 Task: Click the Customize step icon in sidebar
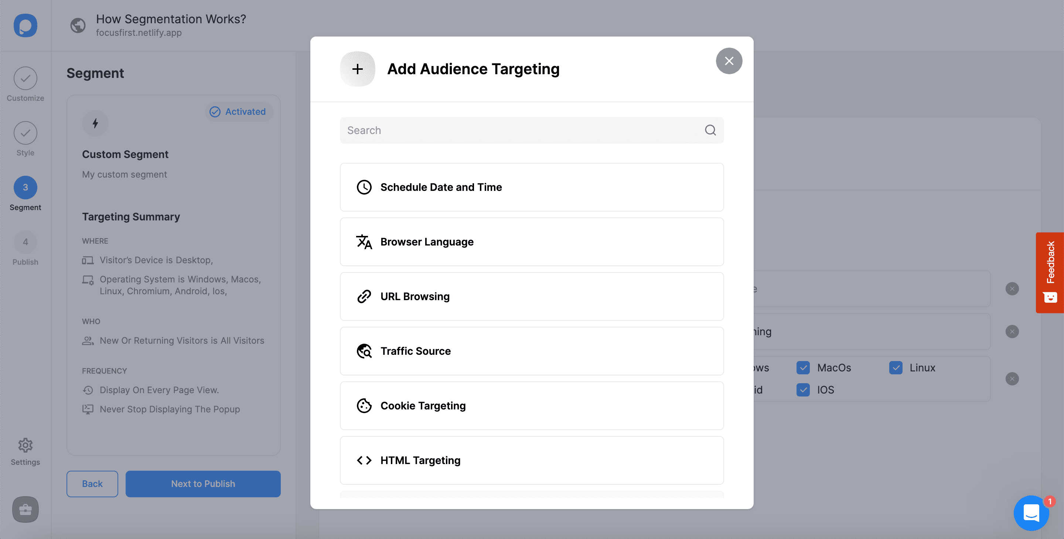pos(25,77)
